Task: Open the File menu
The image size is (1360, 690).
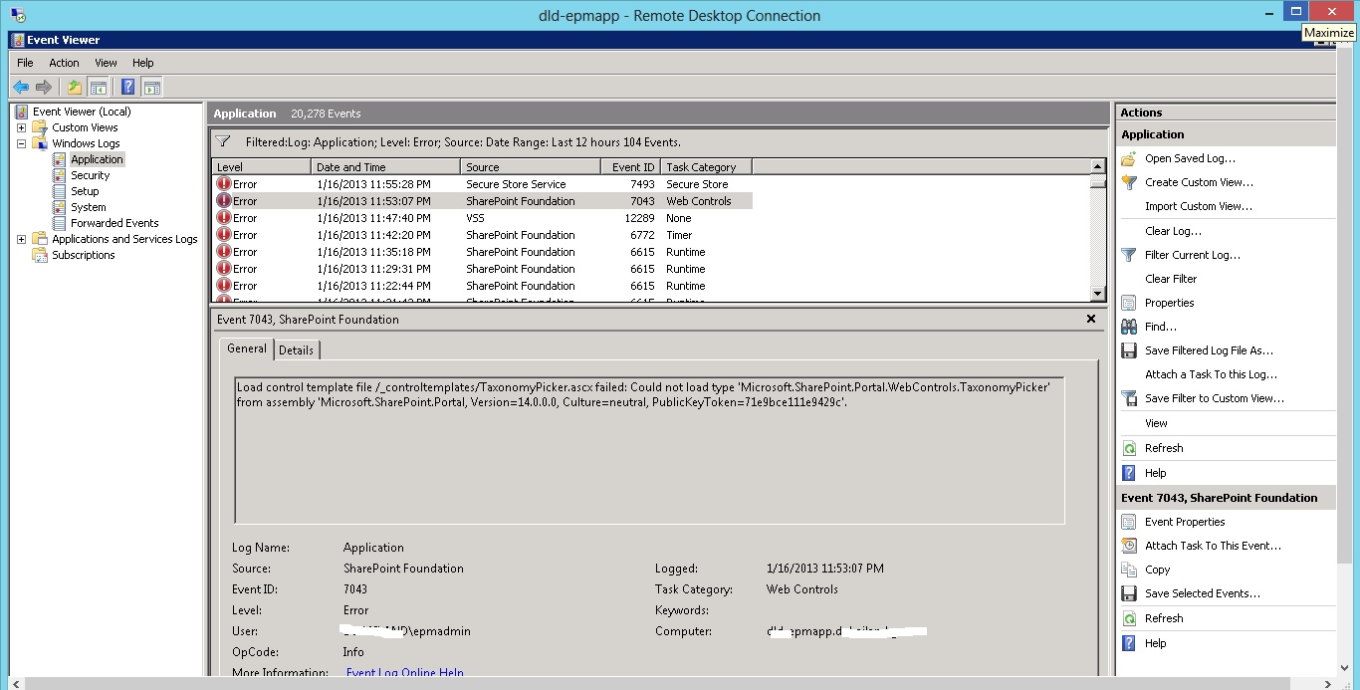Action: coord(25,63)
